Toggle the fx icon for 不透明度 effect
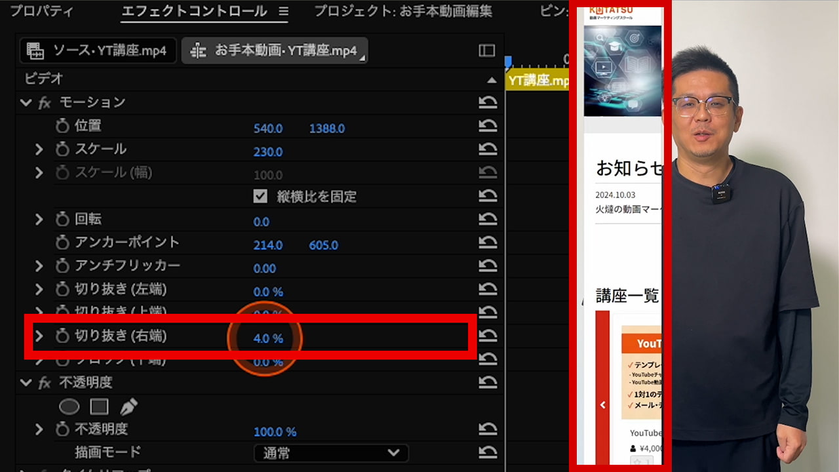This screenshot has width=839, height=472. tap(45, 383)
